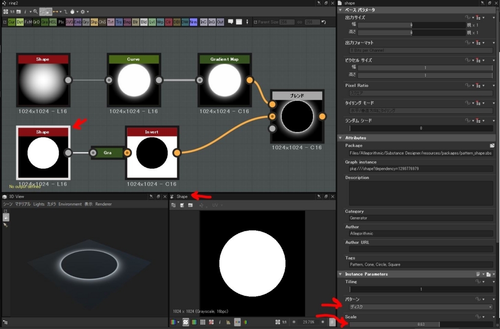500x329 pixels.
Task: Toggle the 2D view zoom lock
Action: [x=332, y=322]
